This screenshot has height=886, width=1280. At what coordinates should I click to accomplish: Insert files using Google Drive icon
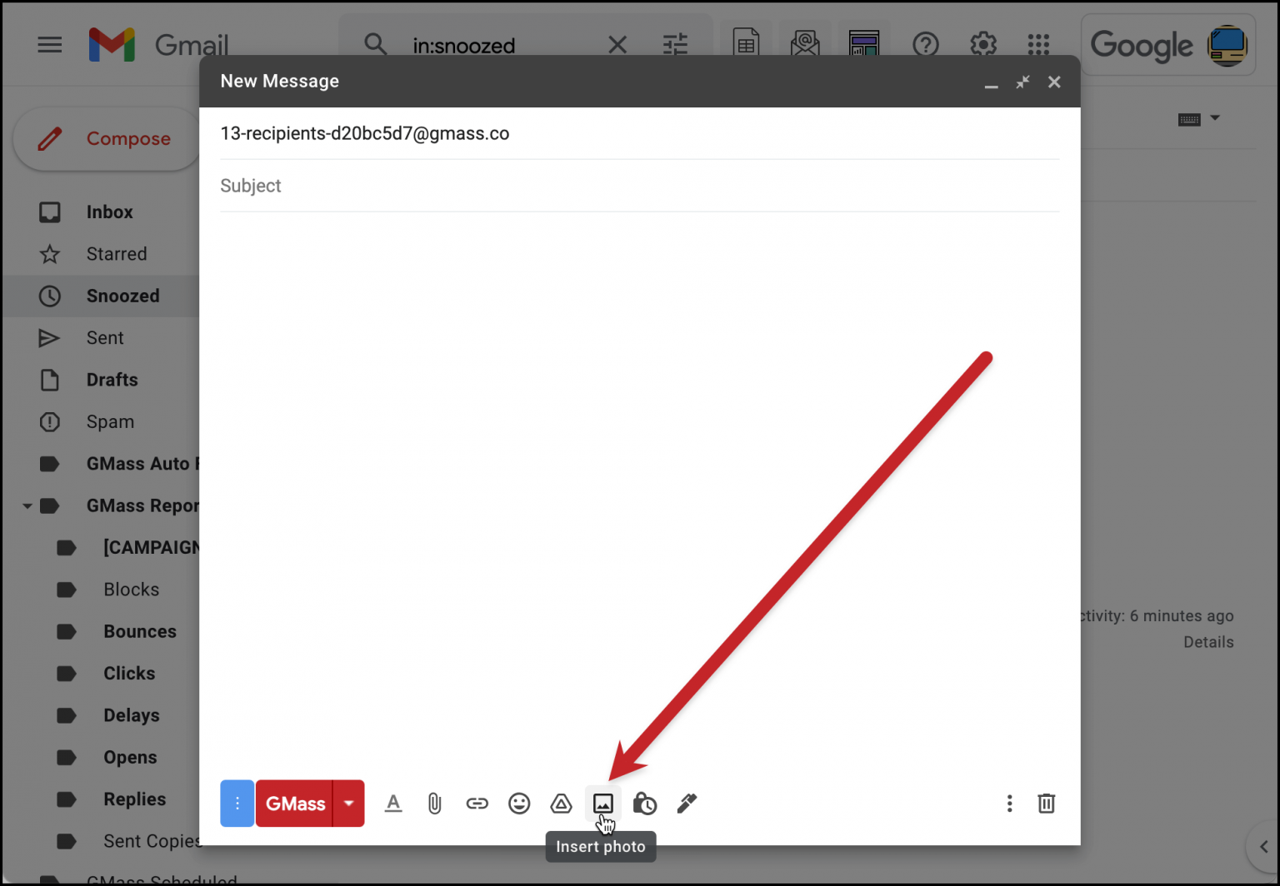(561, 804)
